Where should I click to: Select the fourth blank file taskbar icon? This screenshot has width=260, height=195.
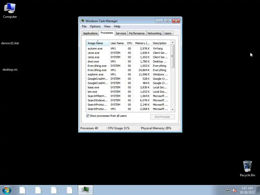(x=70, y=190)
